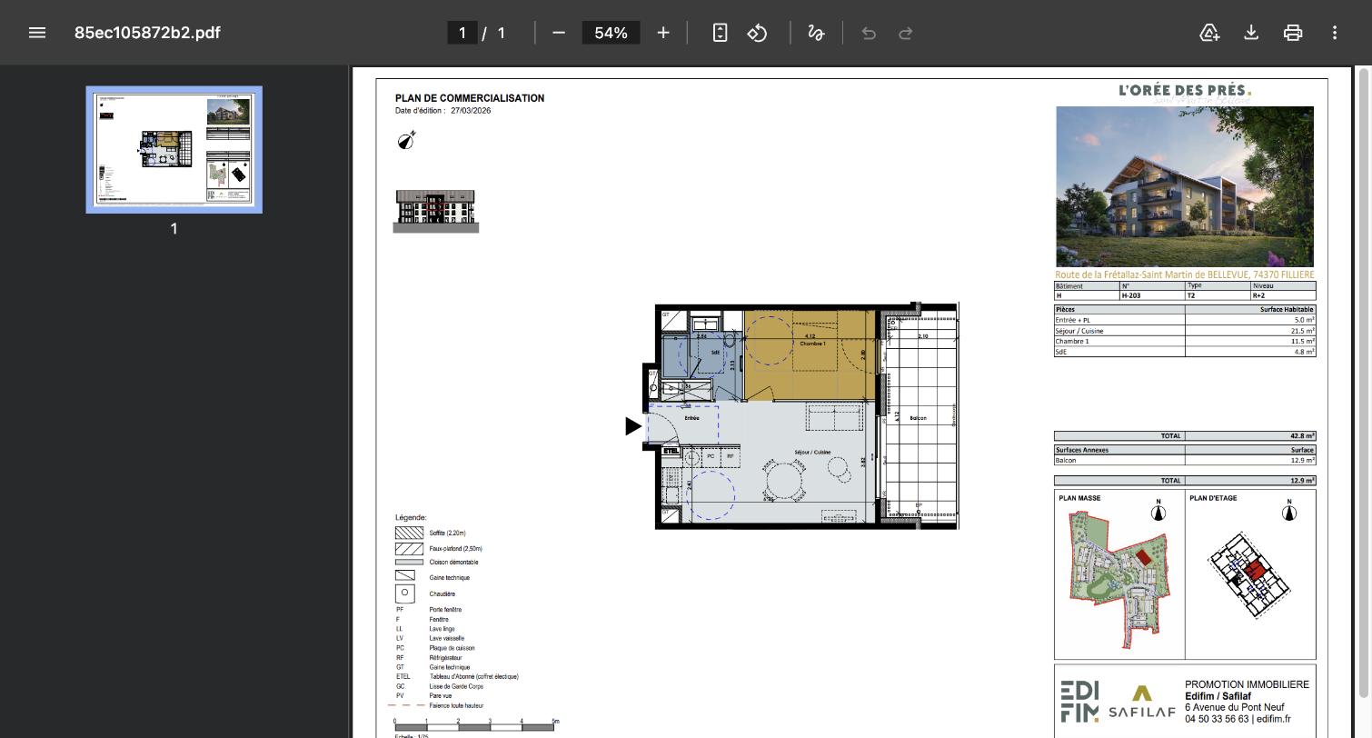Select the page 1 thumbnail
This screenshot has height=738, width=1372.
(174, 150)
